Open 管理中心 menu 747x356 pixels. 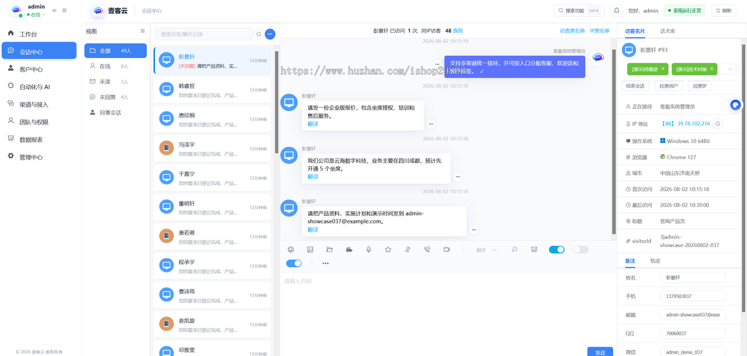pos(39,157)
